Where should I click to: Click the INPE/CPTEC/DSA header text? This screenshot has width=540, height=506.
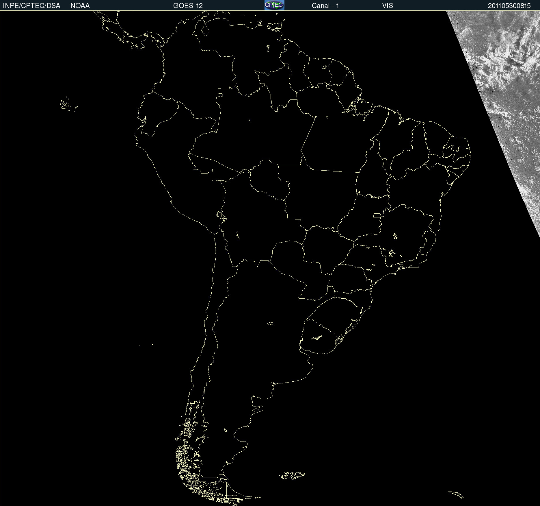pyautogui.click(x=31, y=6)
